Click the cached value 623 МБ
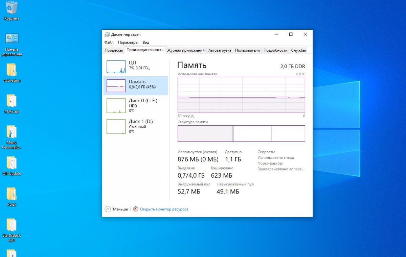The image size is (406, 257). pos(222,176)
